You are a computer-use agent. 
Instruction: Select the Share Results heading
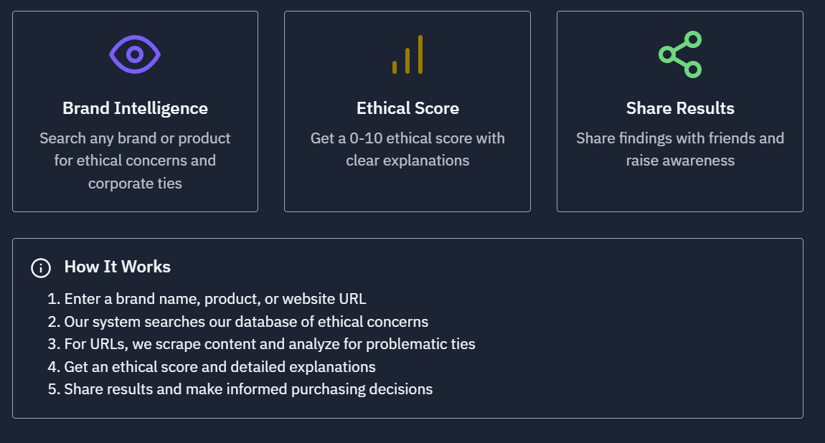click(680, 108)
